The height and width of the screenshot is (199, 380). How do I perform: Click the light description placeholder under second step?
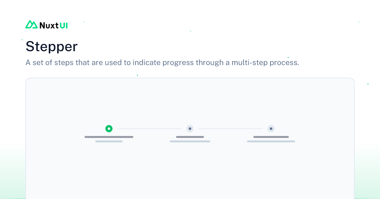pos(190,142)
